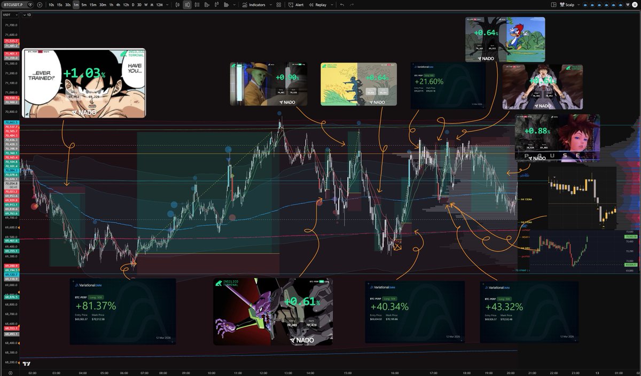This screenshot has height=376, width=641.
Task: Click the green 68,876.9 price label
Action: [11, 296]
